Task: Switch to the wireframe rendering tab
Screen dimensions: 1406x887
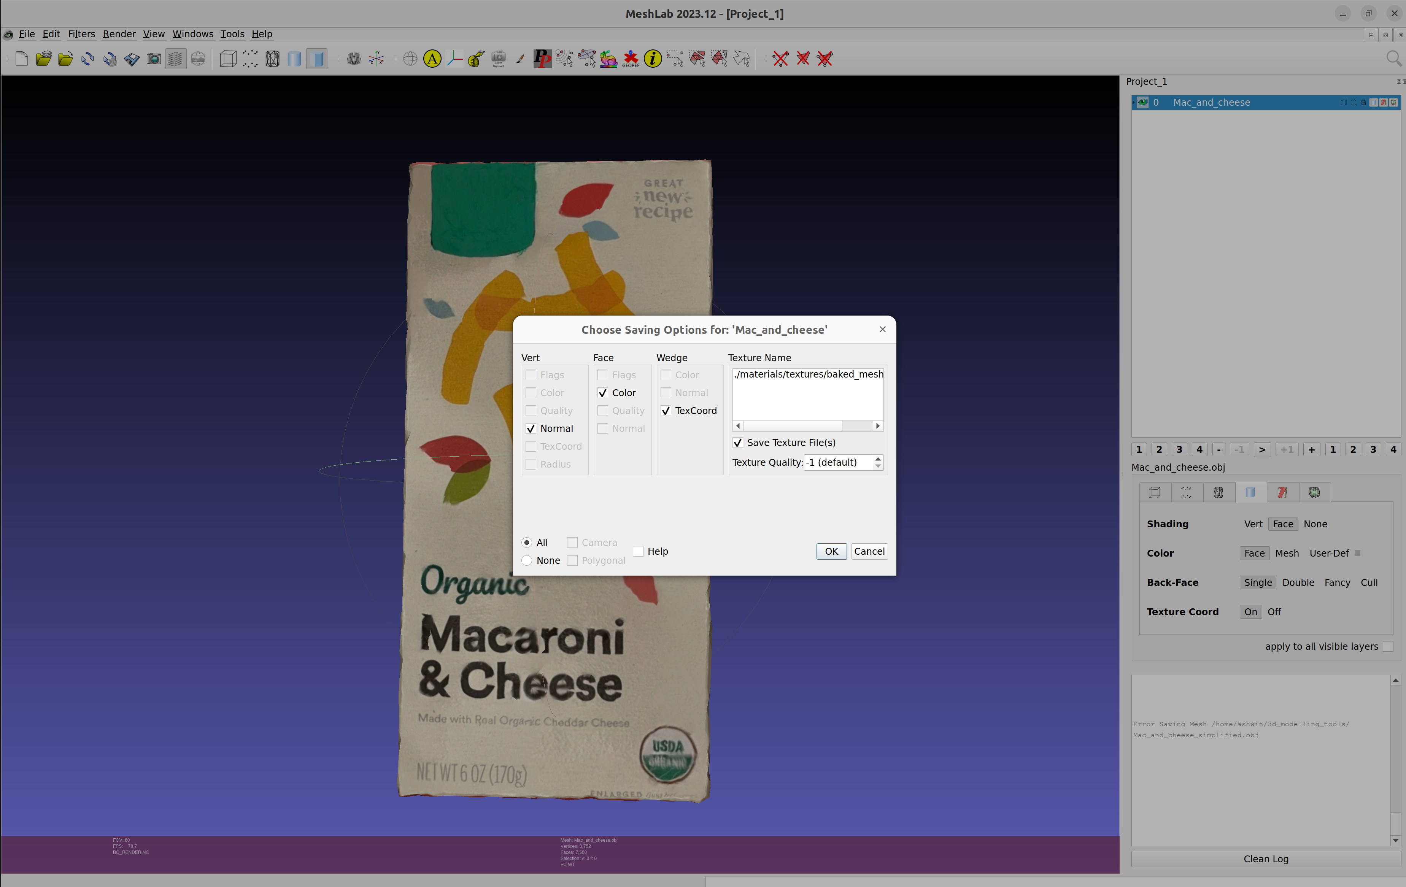Action: [1219, 492]
